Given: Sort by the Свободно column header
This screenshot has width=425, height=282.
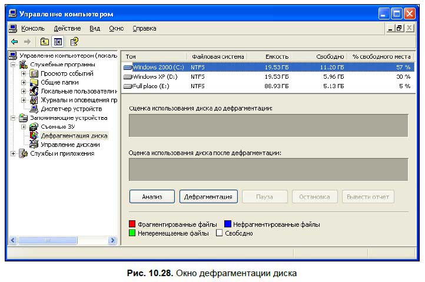Looking at the screenshot, I should coord(320,56).
